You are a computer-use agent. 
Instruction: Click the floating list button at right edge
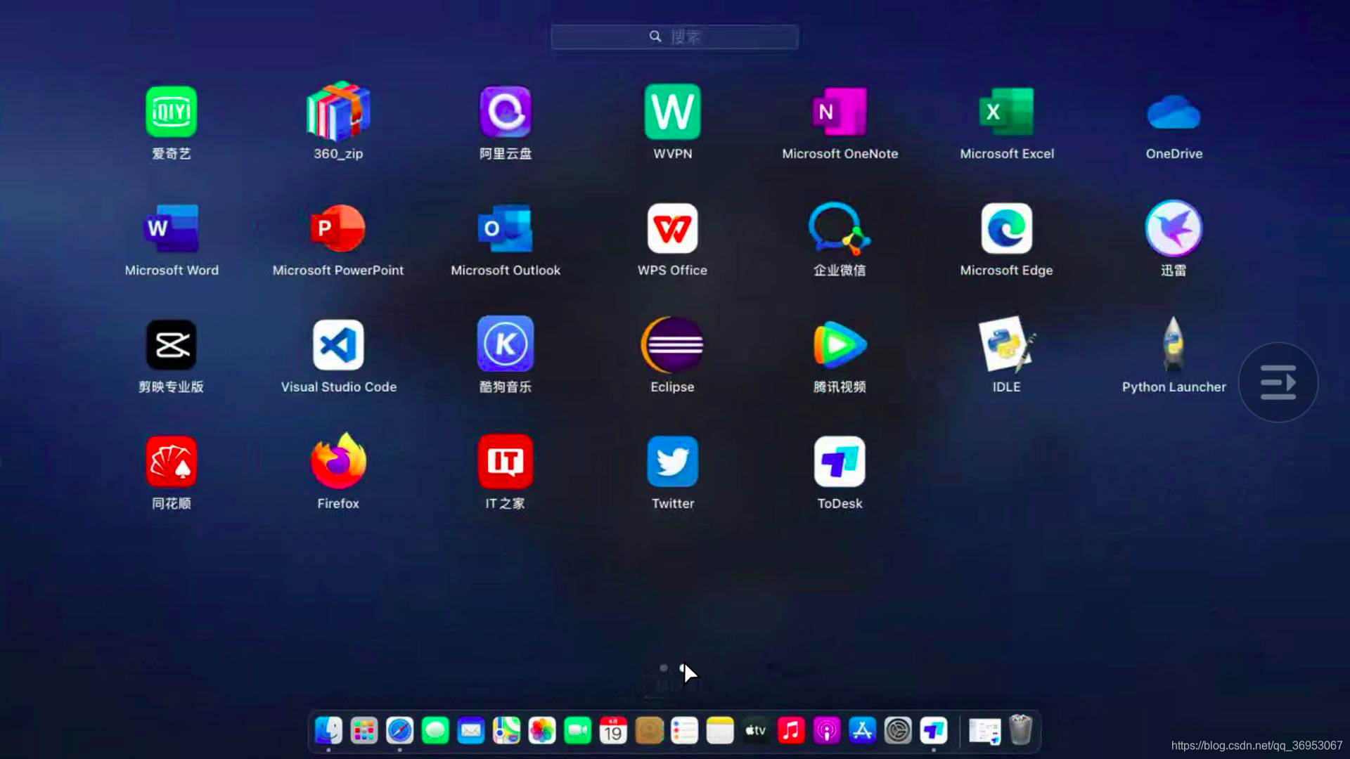(x=1278, y=382)
